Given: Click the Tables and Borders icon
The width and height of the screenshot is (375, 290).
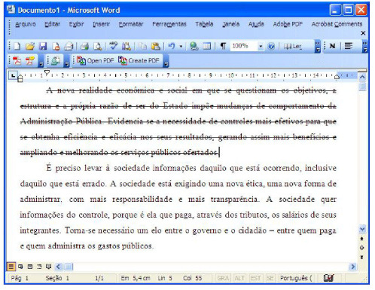Looking at the screenshot, I should coord(207,46).
